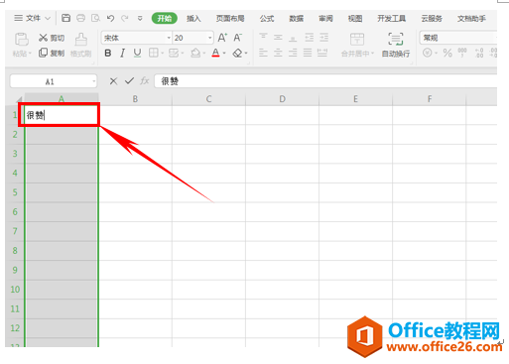Align text to vertical middle
Screen dimensions: 509x364
[x=278, y=38]
